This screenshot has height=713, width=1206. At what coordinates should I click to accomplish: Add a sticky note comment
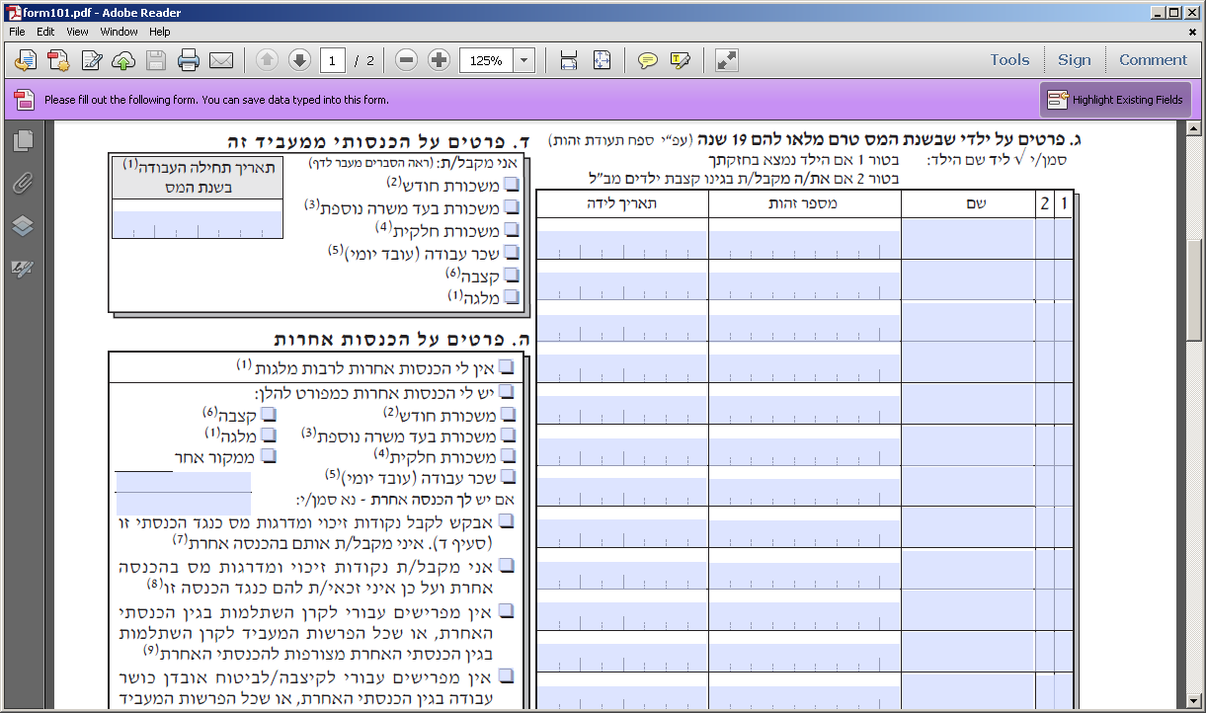coord(647,60)
